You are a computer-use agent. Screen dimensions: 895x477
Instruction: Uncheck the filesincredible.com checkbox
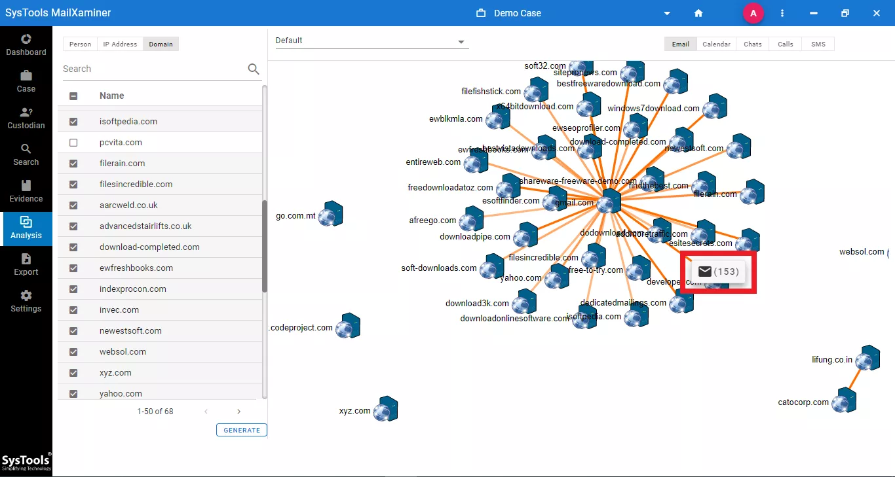pyautogui.click(x=73, y=185)
